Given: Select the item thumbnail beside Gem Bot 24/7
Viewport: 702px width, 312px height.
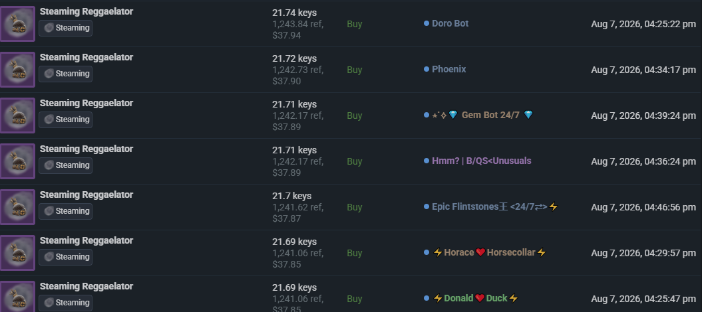Looking at the screenshot, I should pos(17,115).
